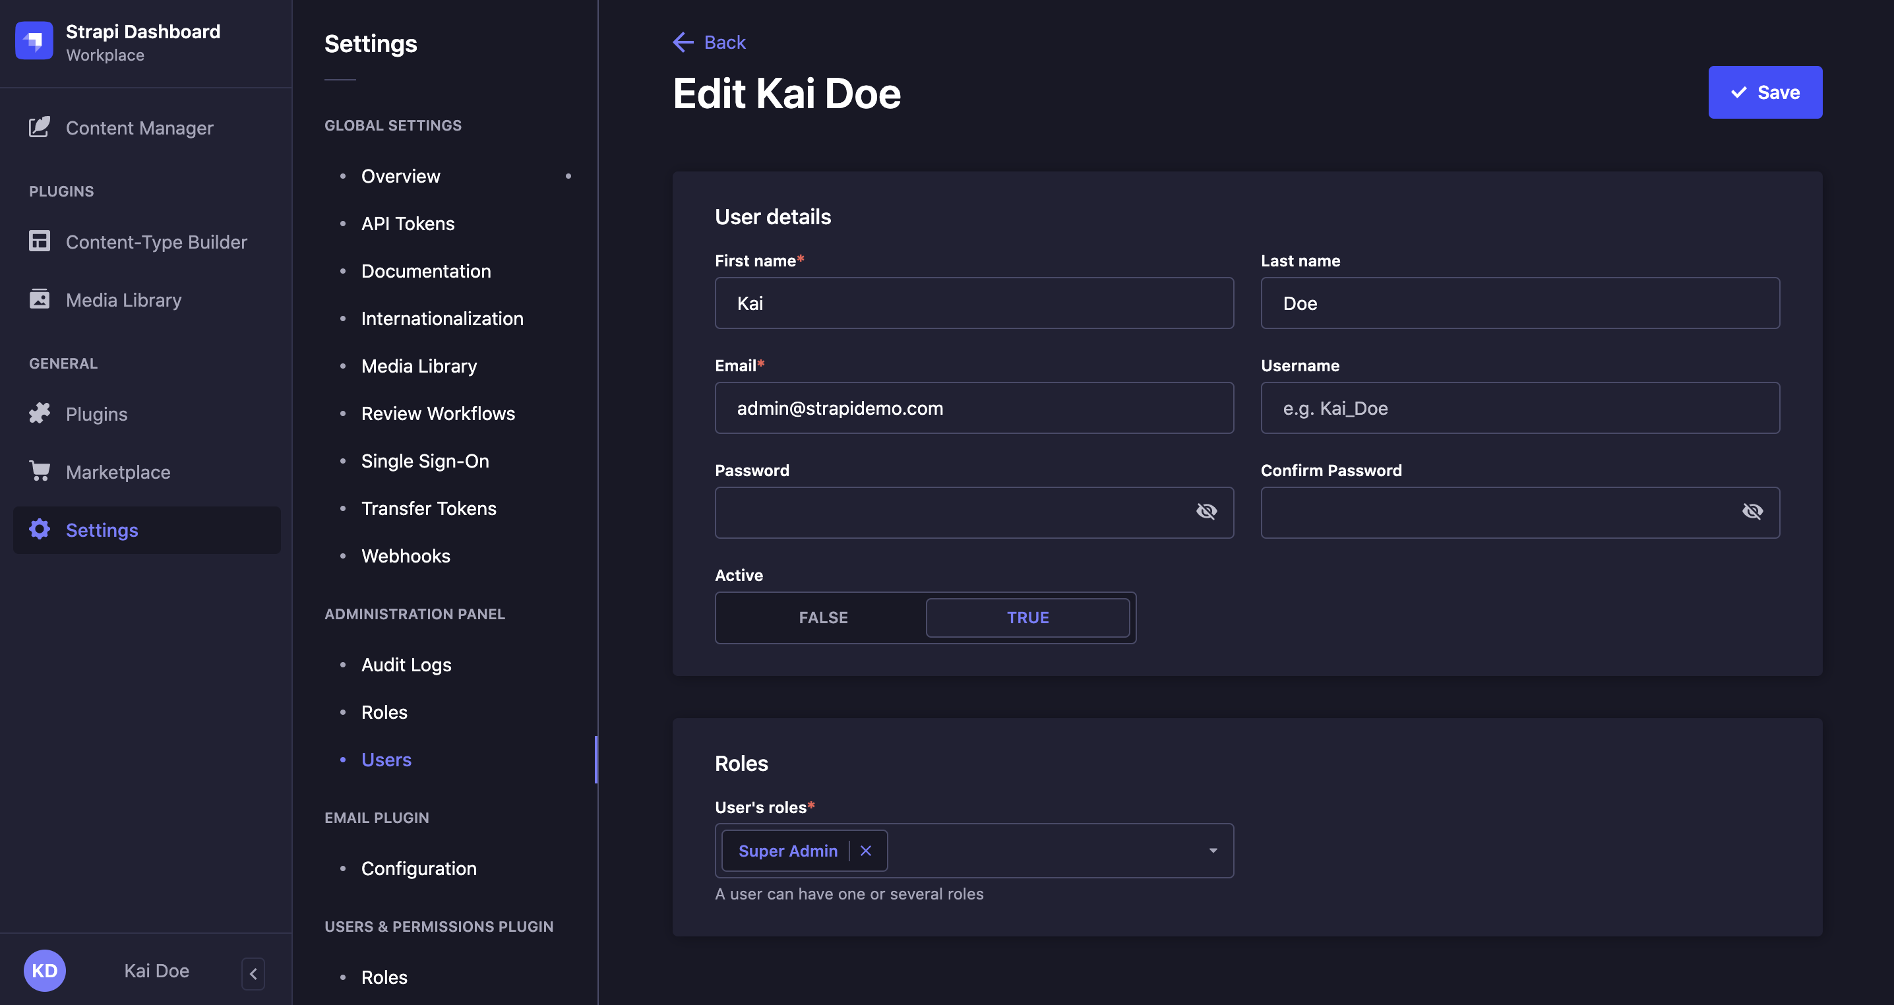Viewport: 1894px width, 1005px height.
Task: Click the Strapi Dashboard logo
Action: (34, 41)
